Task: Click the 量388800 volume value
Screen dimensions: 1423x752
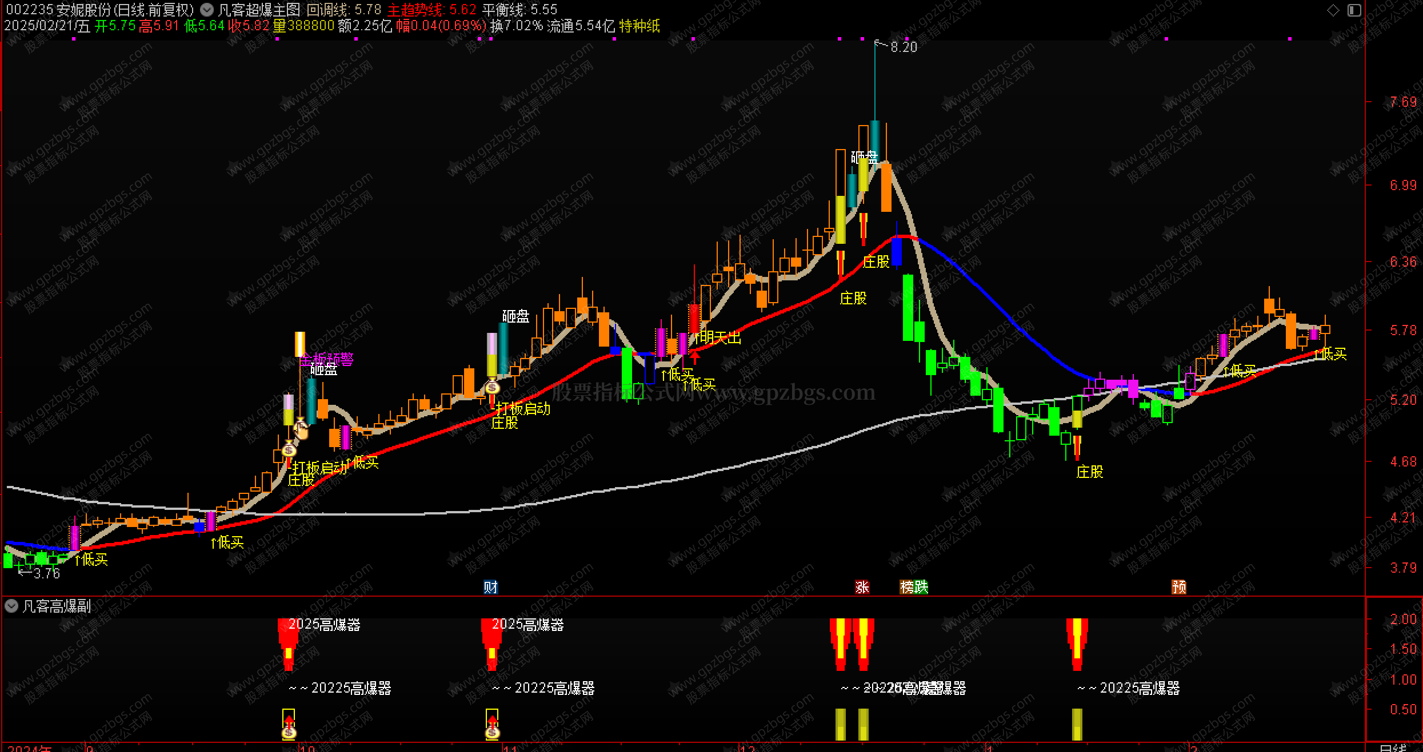Action: [x=303, y=26]
